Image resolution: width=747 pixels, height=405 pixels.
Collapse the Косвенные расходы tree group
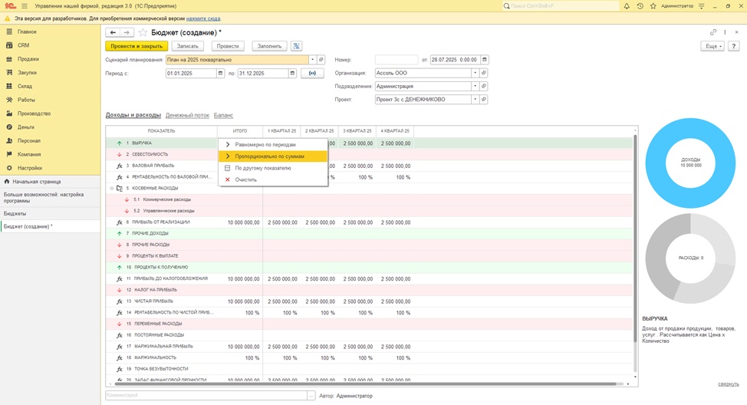click(112, 188)
